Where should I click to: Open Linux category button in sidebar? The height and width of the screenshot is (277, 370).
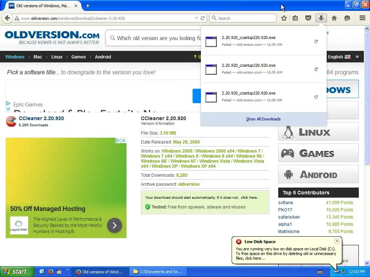coord(318,131)
